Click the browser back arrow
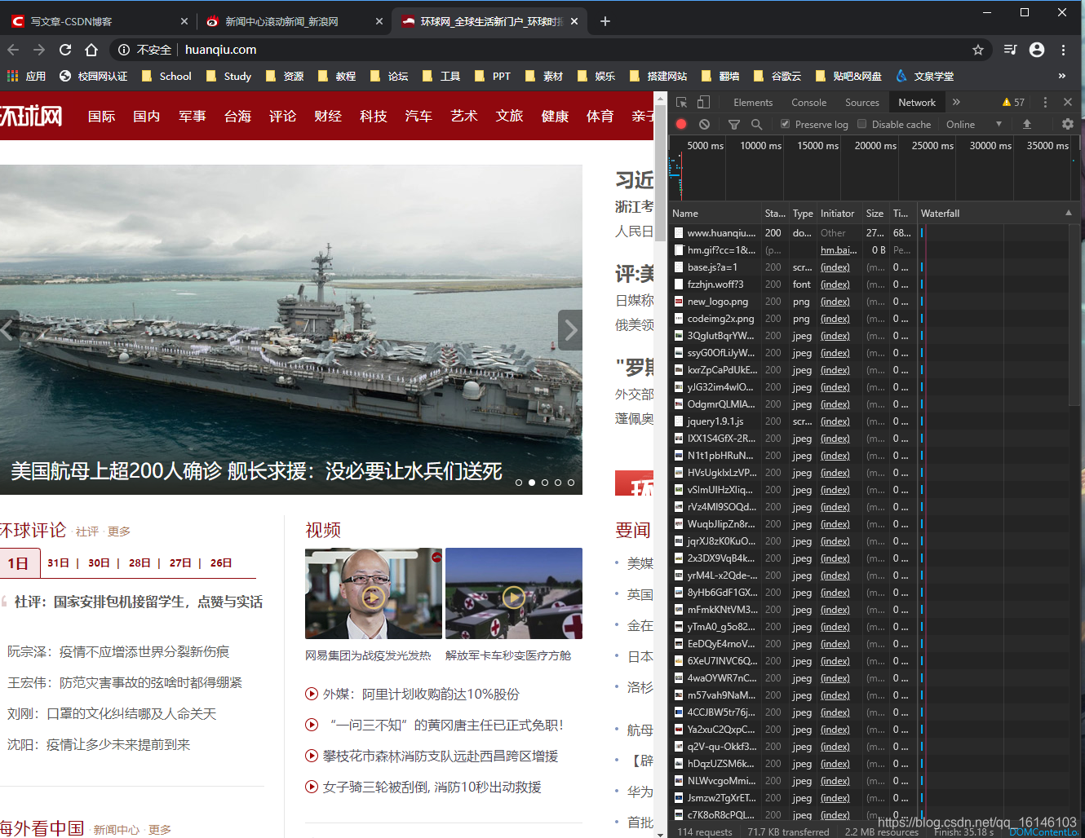The height and width of the screenshot is (838, 1085). click(x=13, y=50)
